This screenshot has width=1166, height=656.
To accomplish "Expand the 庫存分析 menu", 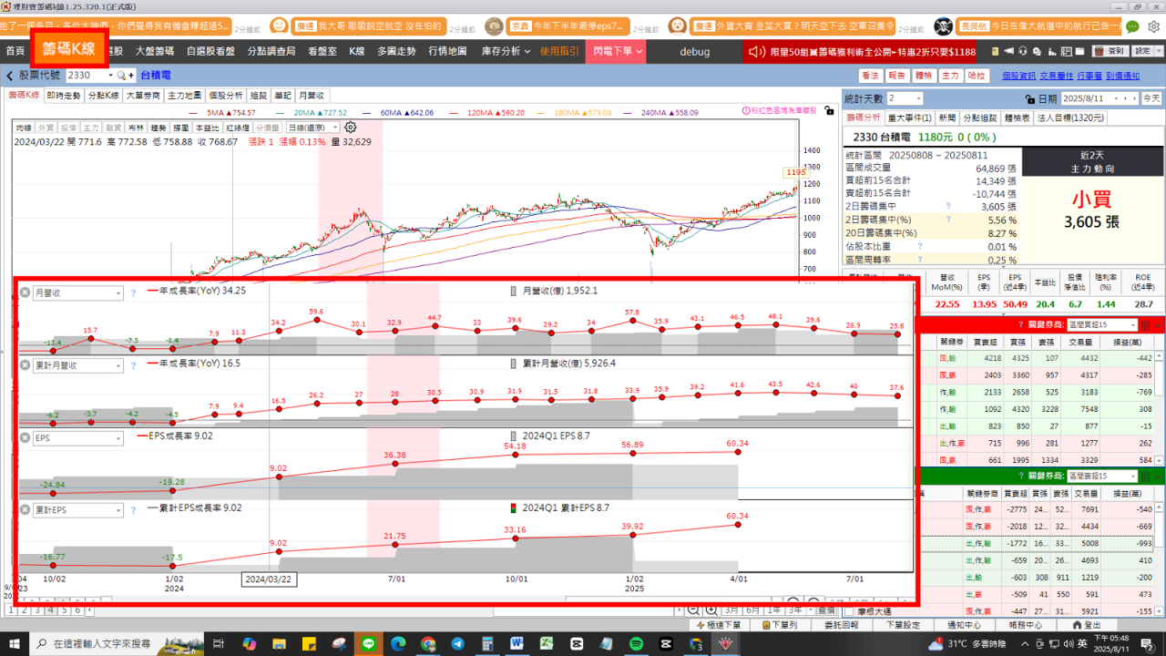I will click(506, 52).
